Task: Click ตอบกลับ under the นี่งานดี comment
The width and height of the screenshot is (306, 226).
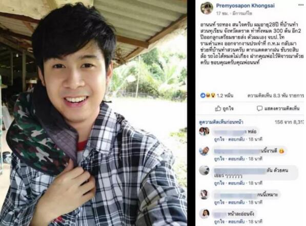Action: [x=236, y=159]
